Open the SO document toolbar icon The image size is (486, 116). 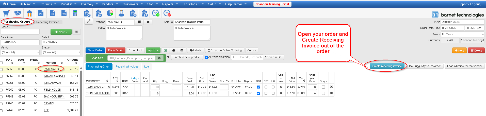click(52, 13)
